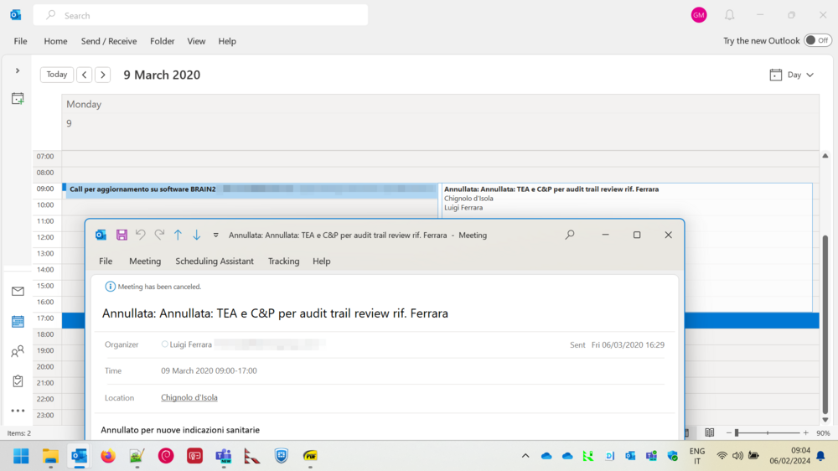Click the main Outlook search box
Image resolution: width=838 pixels, height=471 pixels.
201,15
